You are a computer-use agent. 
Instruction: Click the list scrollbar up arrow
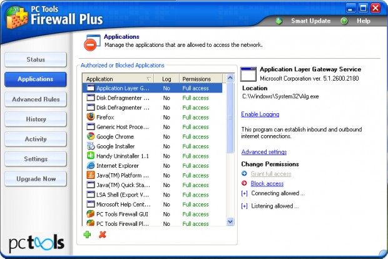click(230, 78)
